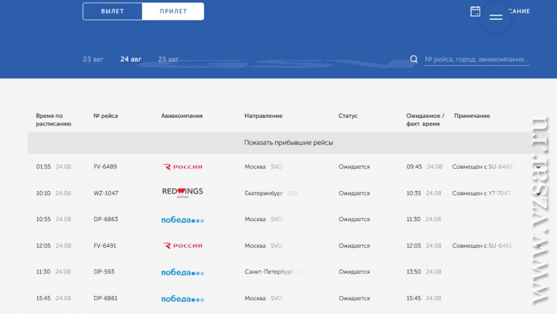This screenshot has width=557, height=314.
Task: Click the search magnifier icon
Action: click(414, 59)
